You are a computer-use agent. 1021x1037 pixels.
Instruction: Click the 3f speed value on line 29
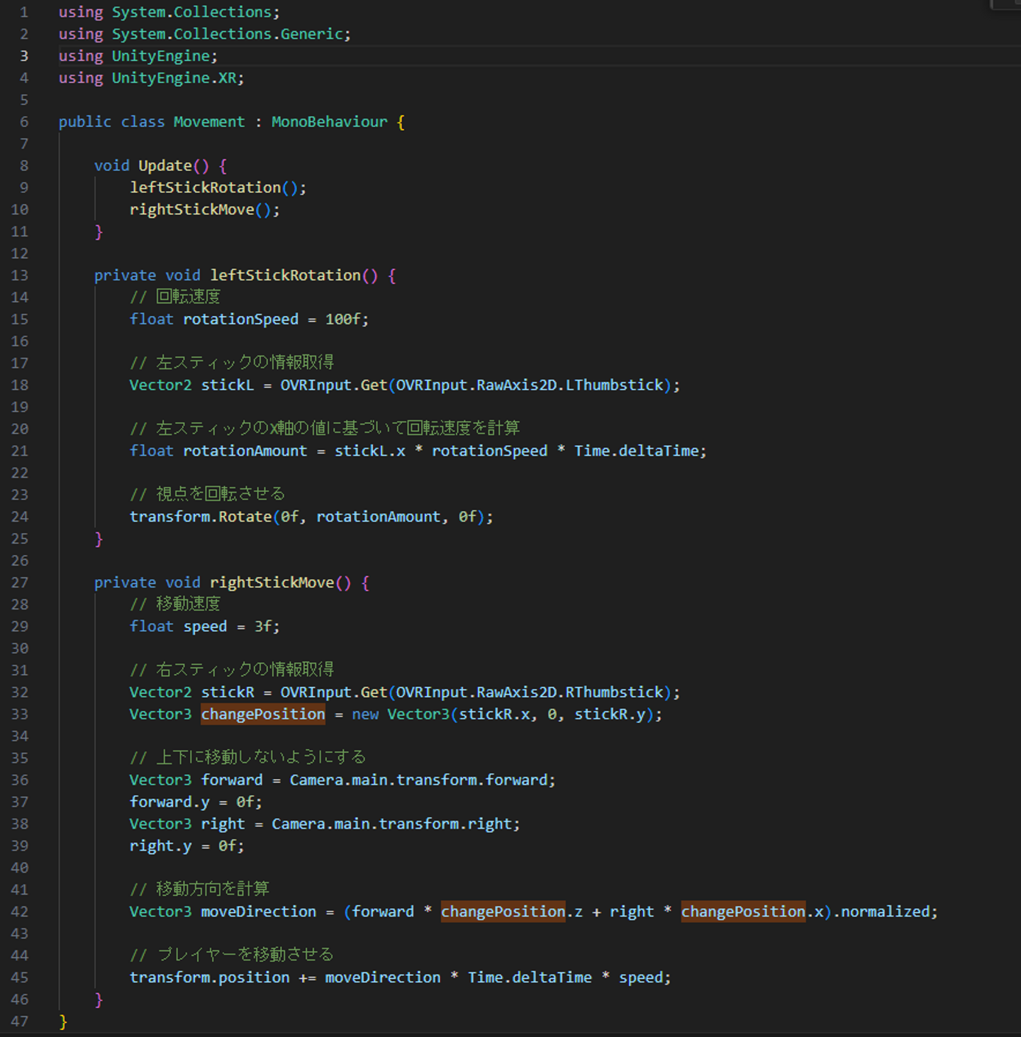click(x=264, y=627)
